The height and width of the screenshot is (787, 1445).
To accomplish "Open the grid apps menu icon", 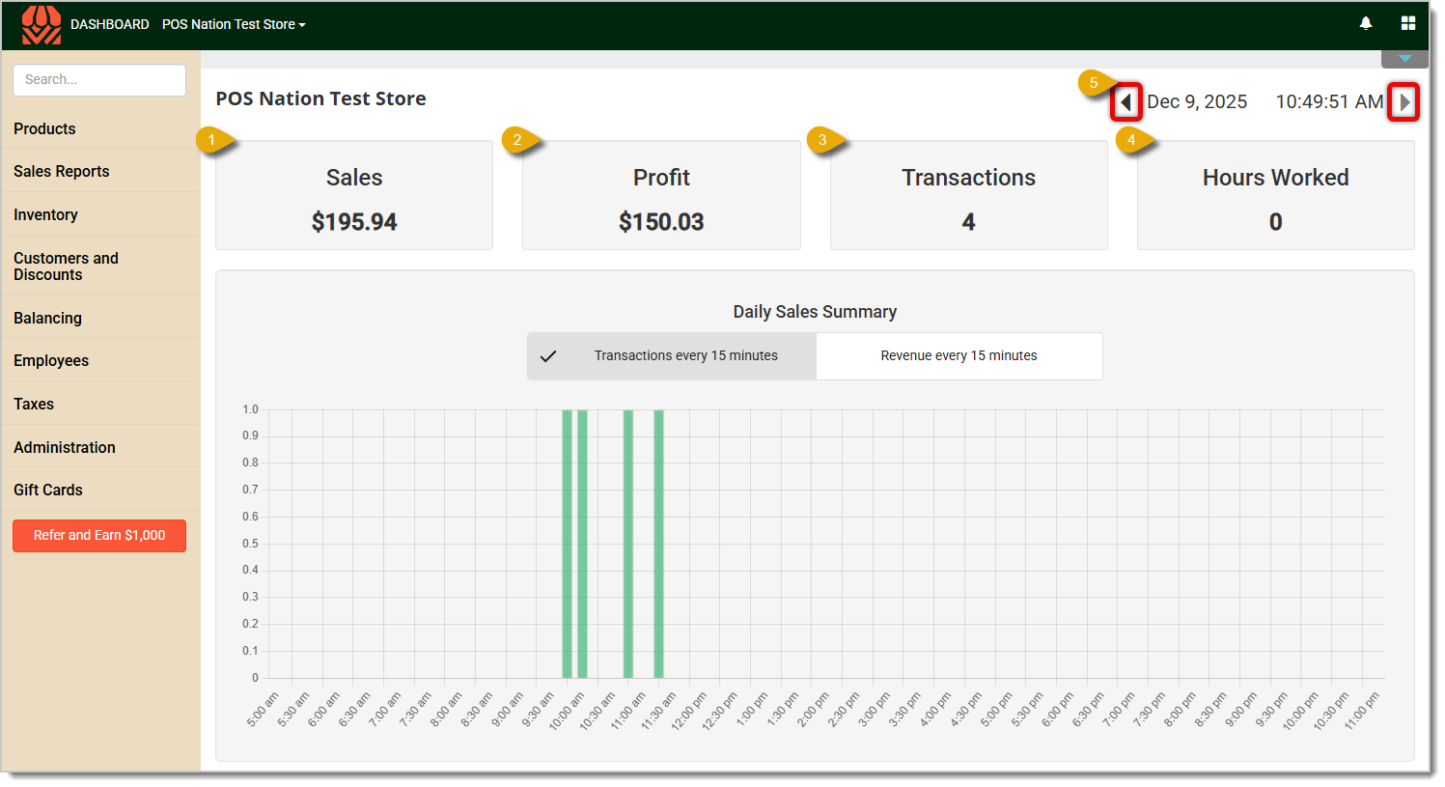I will (1408, 23).
